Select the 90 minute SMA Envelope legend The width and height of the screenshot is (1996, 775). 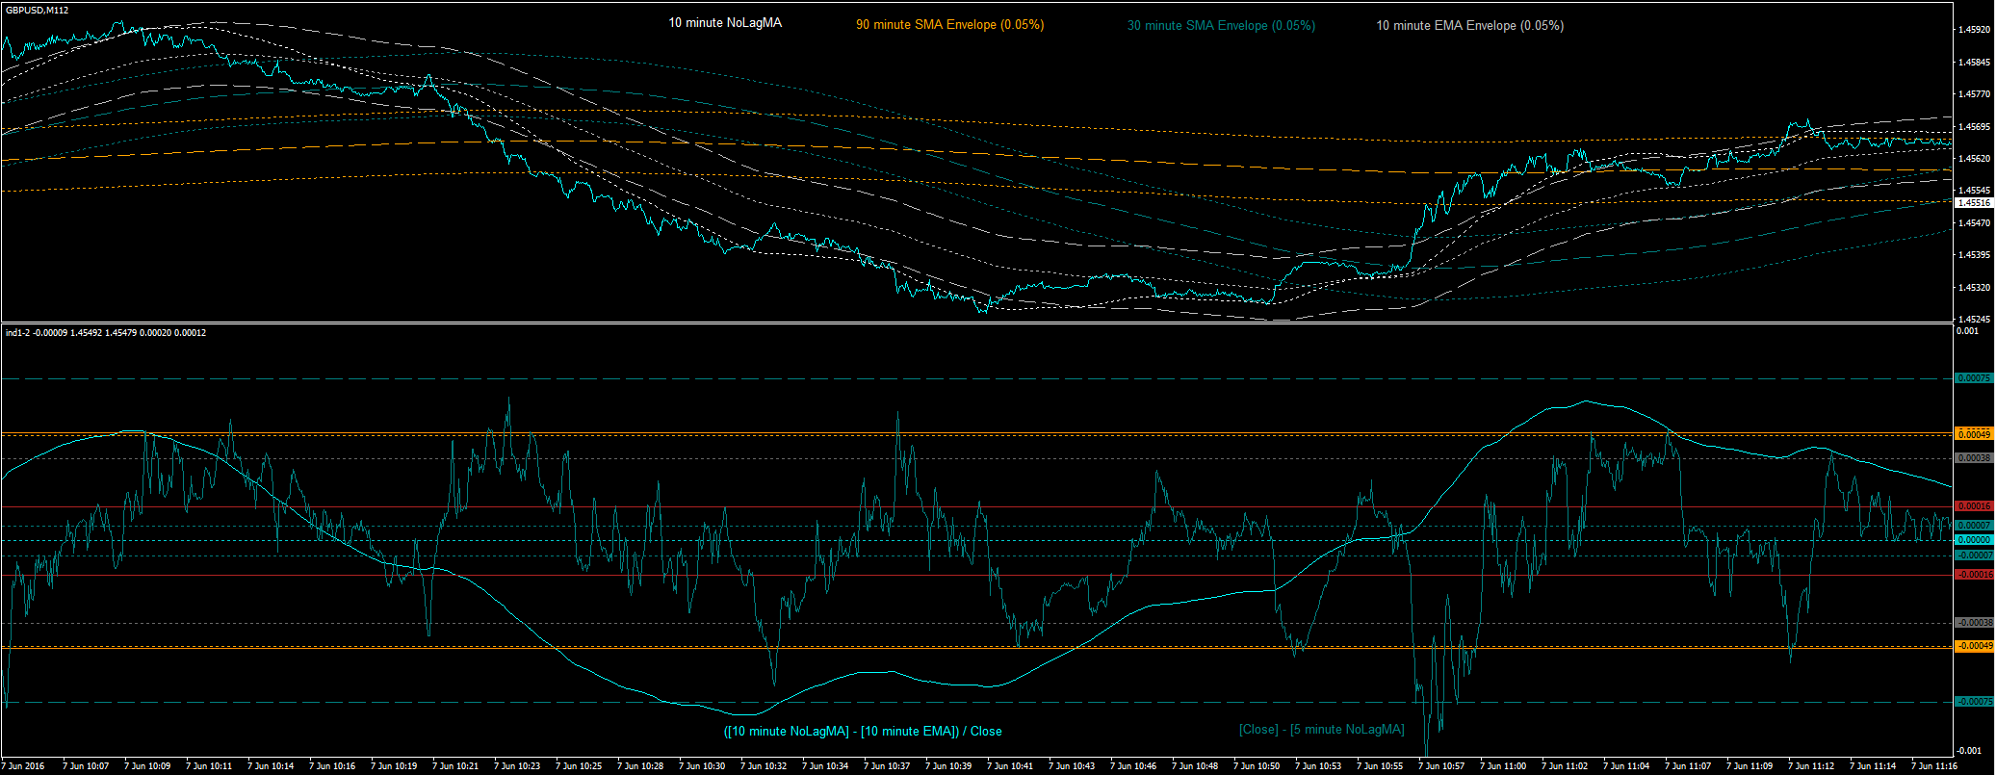[x=949, y=25]
